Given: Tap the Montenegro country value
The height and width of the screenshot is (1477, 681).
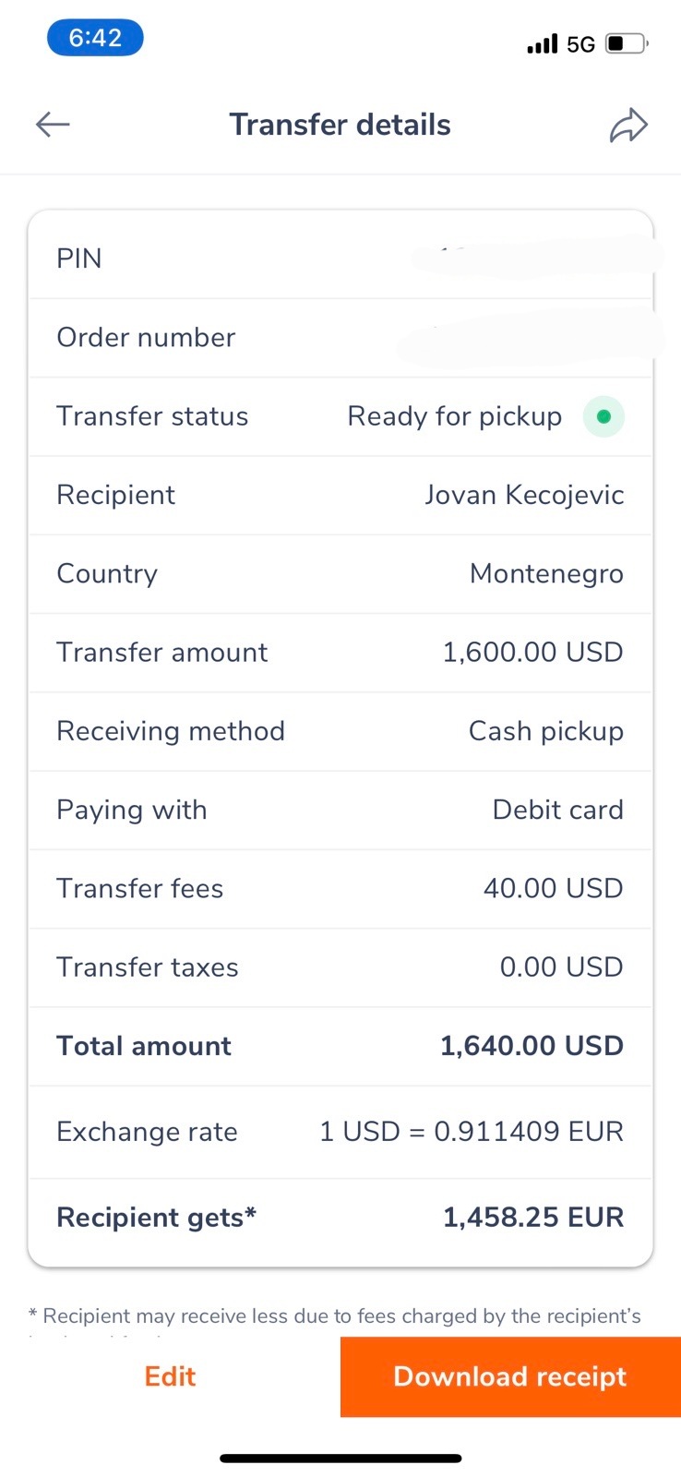Looking at the screenshot, I should point(546,574).
